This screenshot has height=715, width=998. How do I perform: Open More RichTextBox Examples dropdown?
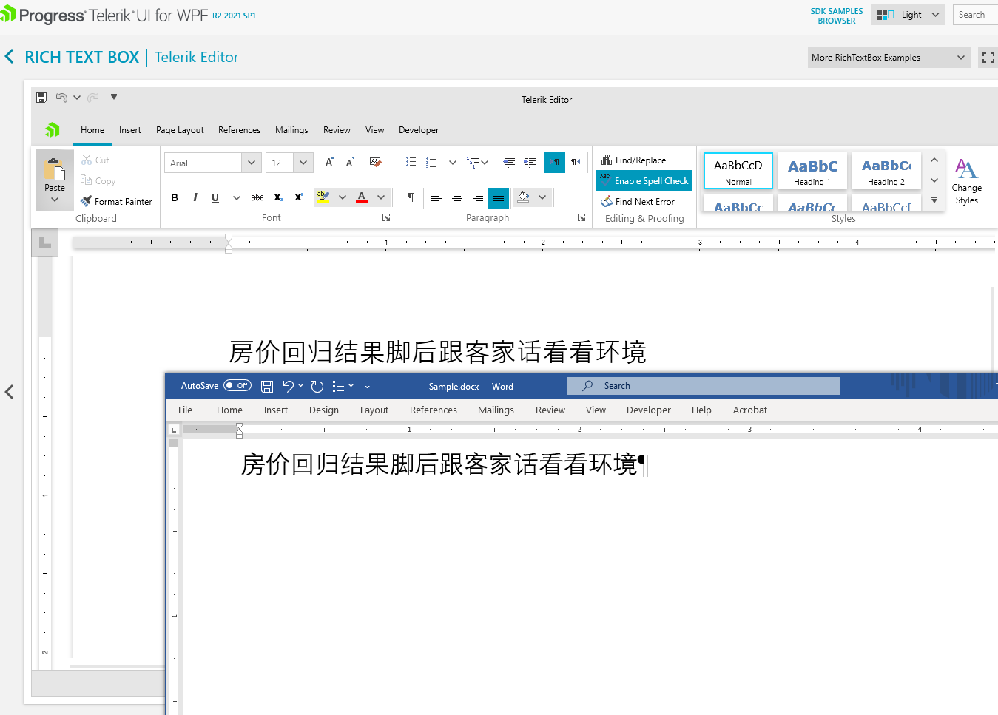[889, 58]
